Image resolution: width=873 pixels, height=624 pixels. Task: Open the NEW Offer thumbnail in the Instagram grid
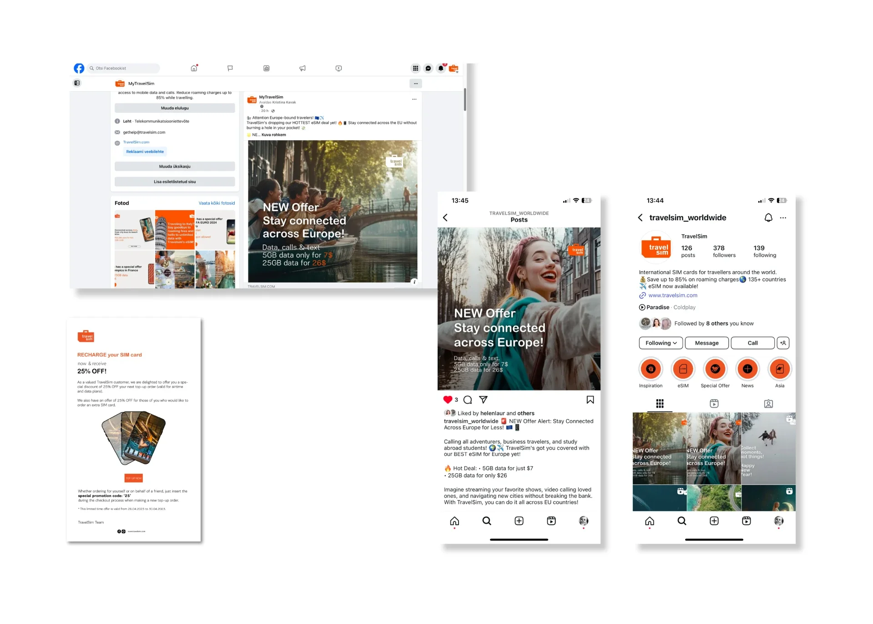(659, 449)
